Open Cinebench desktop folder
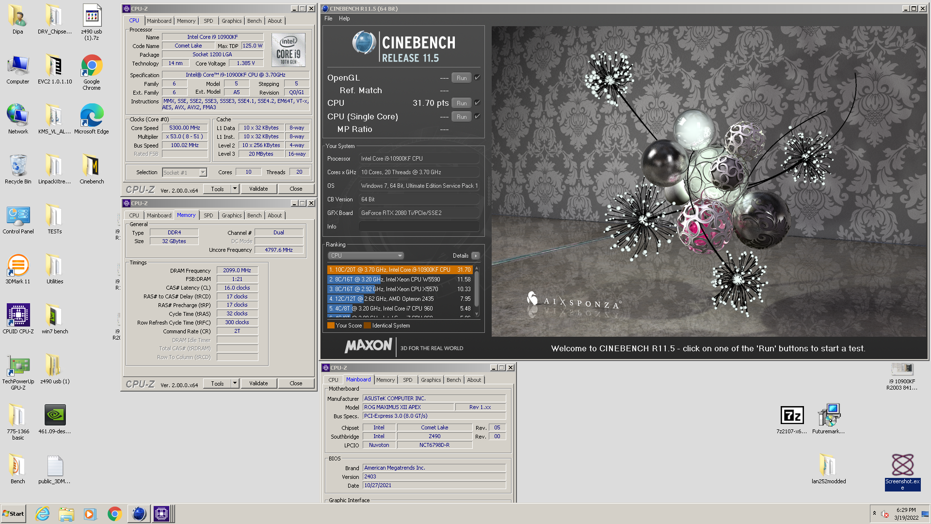This screenshot has height=524, width=931. (92, 169)
